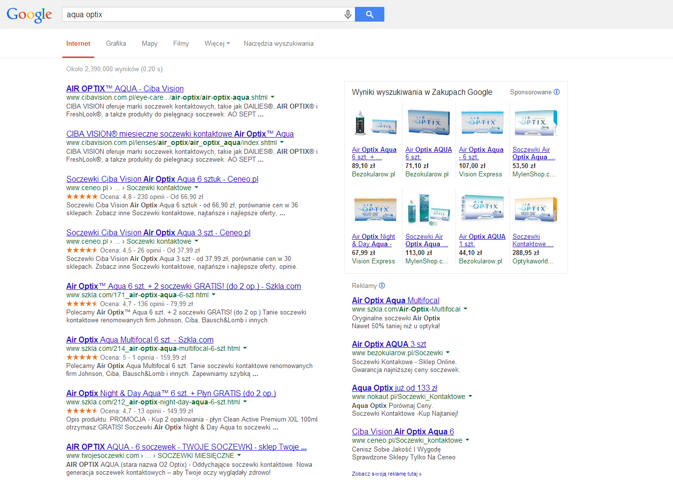This screenshot has height=484, width=673.
Task: Open AIR OPTIX AQUA 6 soczewek TWOJE SOCZEWKI result
Action: (187, 447)
